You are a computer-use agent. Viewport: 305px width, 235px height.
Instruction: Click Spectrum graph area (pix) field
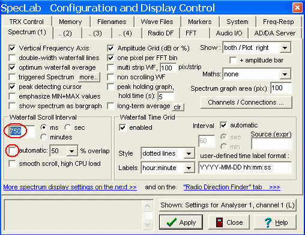(281, 88)
